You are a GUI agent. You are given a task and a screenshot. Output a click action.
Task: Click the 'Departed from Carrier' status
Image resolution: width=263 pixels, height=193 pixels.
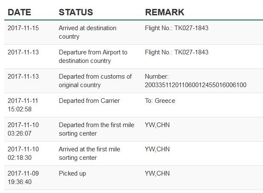[x=89, y=101]
